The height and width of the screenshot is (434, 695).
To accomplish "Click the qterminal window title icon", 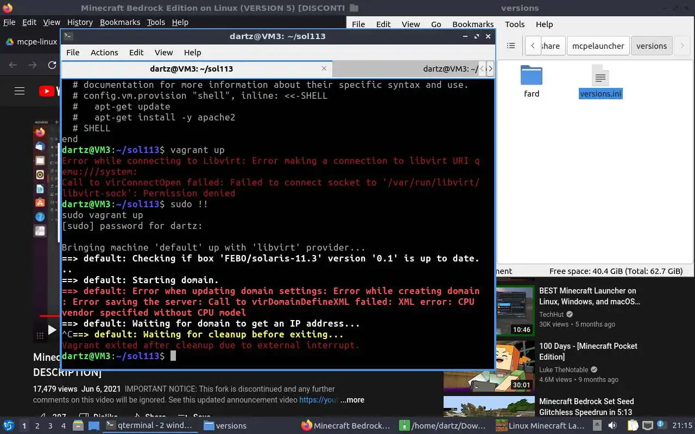I will click(x=68, y=36).
